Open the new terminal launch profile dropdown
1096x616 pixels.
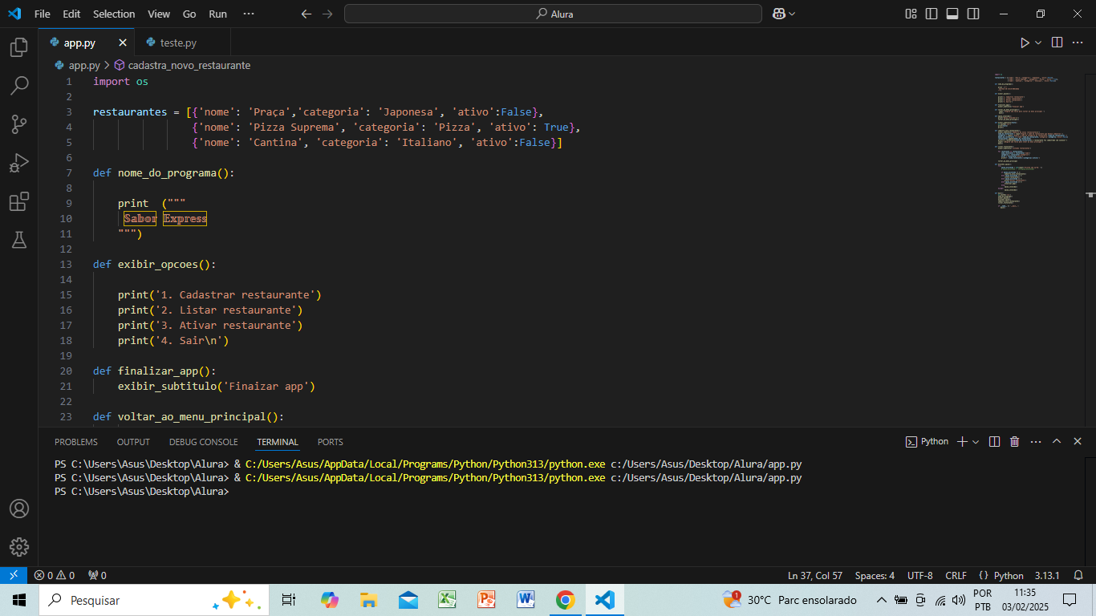(x=976, y=442)
